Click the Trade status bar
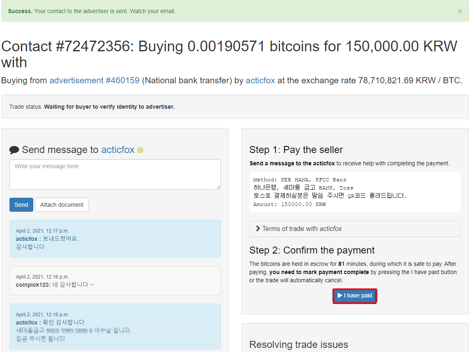469x352 pixels. [x=234, y=106]
